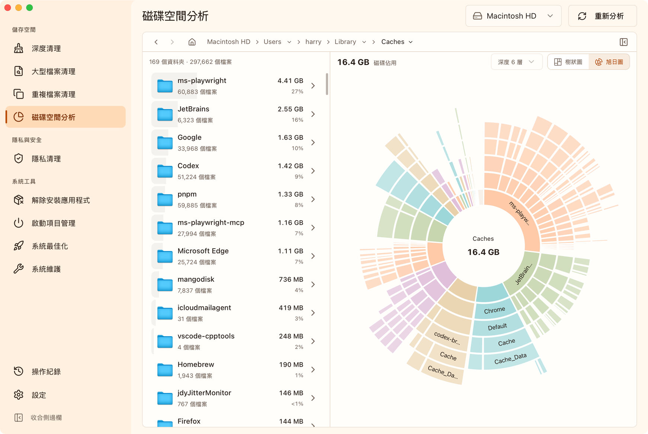Select Google folder row

(235, 143)
